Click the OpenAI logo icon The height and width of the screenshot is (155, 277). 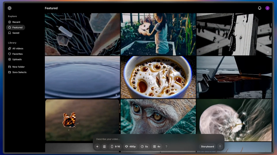click(10, 8)
